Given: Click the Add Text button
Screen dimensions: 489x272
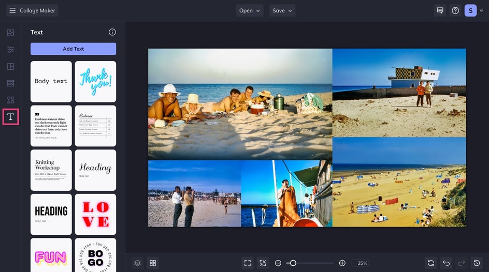Looking at the screenshot, I should tap(73, 49).
